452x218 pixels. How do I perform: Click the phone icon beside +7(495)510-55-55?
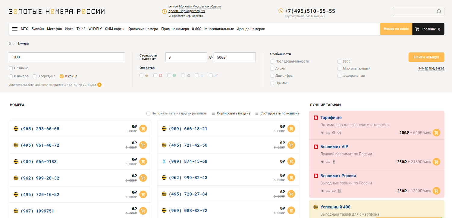281,11
